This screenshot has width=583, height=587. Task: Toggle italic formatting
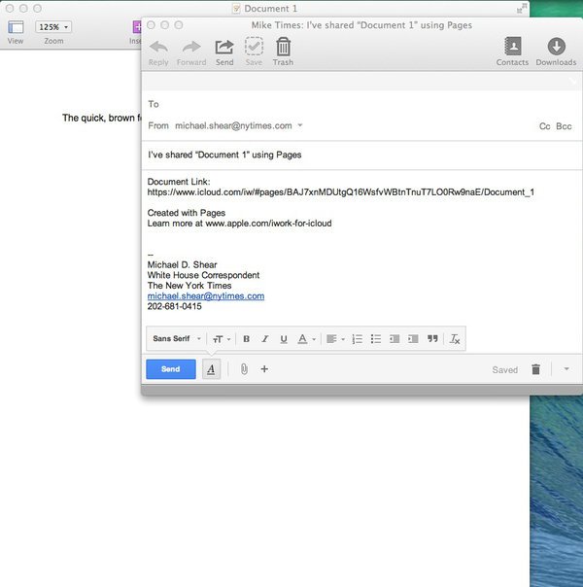coord(265,339)
